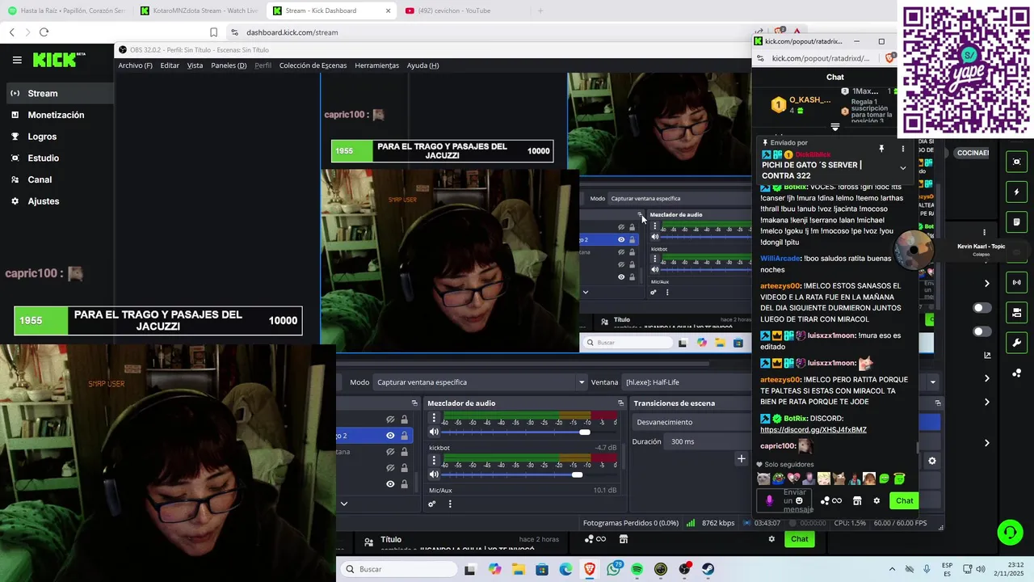Click the broadcast signal button

point(1017,282)
